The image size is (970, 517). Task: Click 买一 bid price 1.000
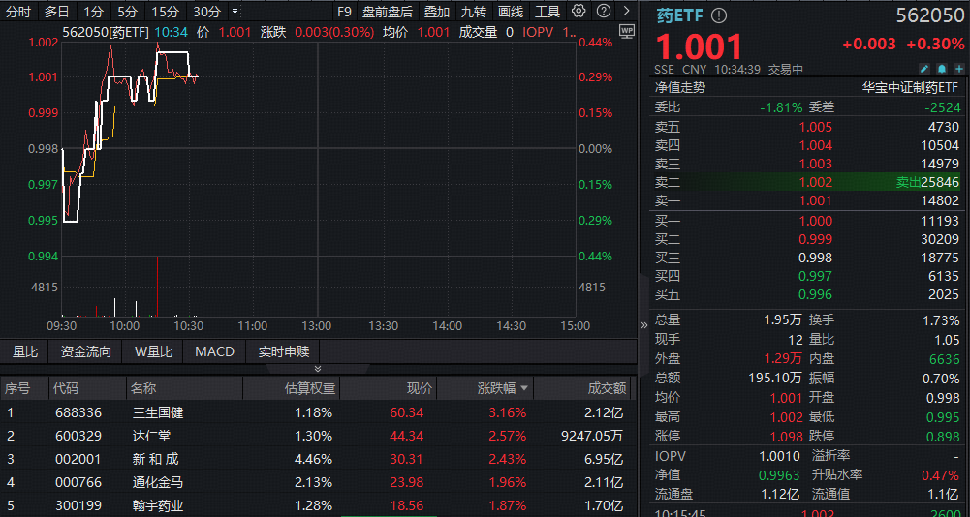point(815,221)
